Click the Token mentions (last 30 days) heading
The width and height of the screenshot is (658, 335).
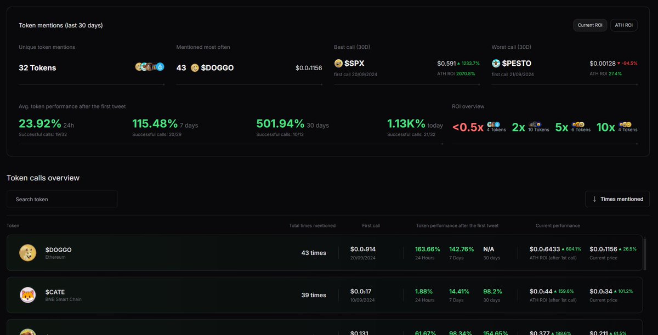point(61,25)
